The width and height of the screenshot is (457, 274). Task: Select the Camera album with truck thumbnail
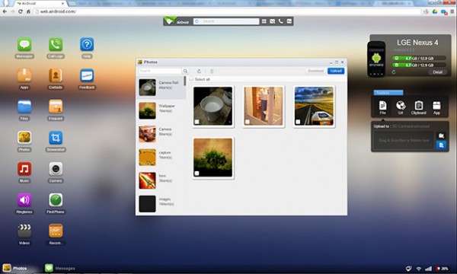coord(160,134)
